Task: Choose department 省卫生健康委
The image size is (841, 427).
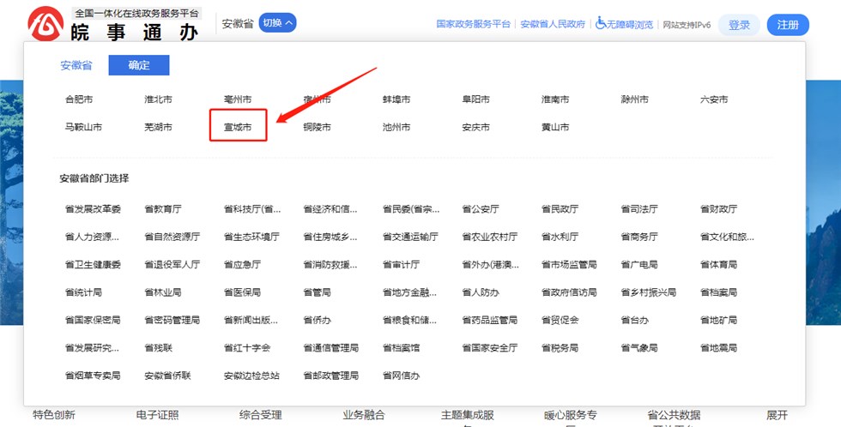Action: [x=93, y=265]
